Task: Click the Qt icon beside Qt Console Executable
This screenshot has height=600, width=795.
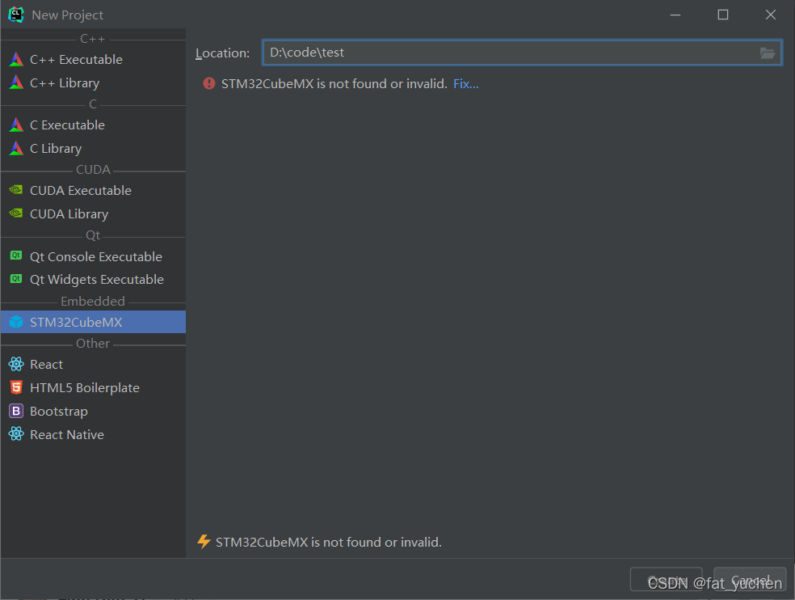Action: 16,256
